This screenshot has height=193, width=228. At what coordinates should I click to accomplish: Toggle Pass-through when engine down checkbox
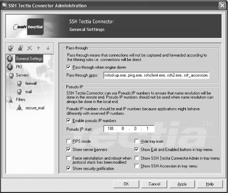(x=68, y=67)
